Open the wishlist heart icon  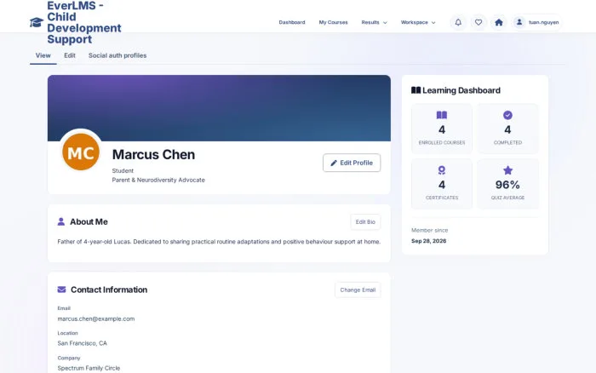click(479, 22)
